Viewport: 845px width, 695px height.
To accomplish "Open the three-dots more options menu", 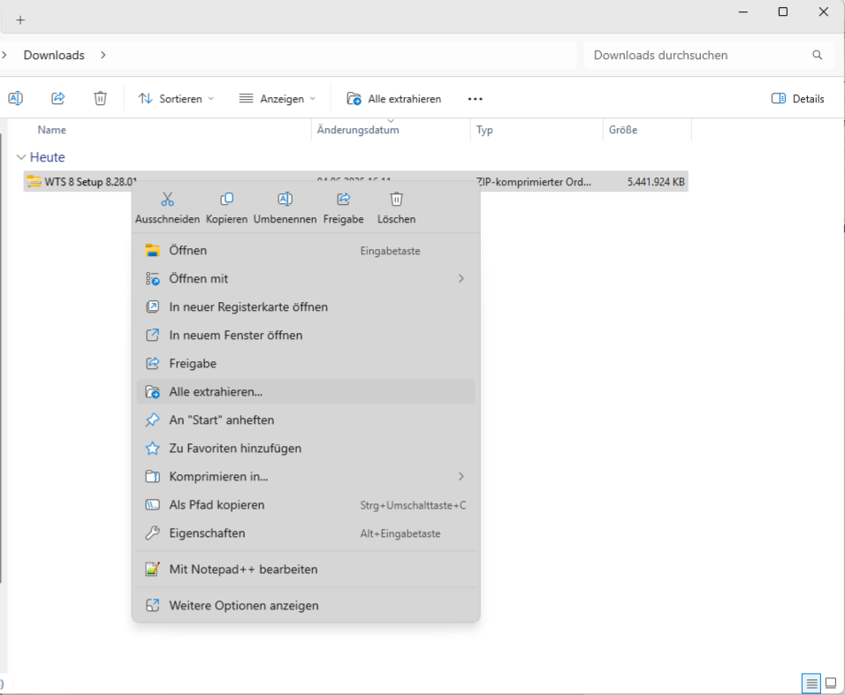I will click(x=476, y=99).
